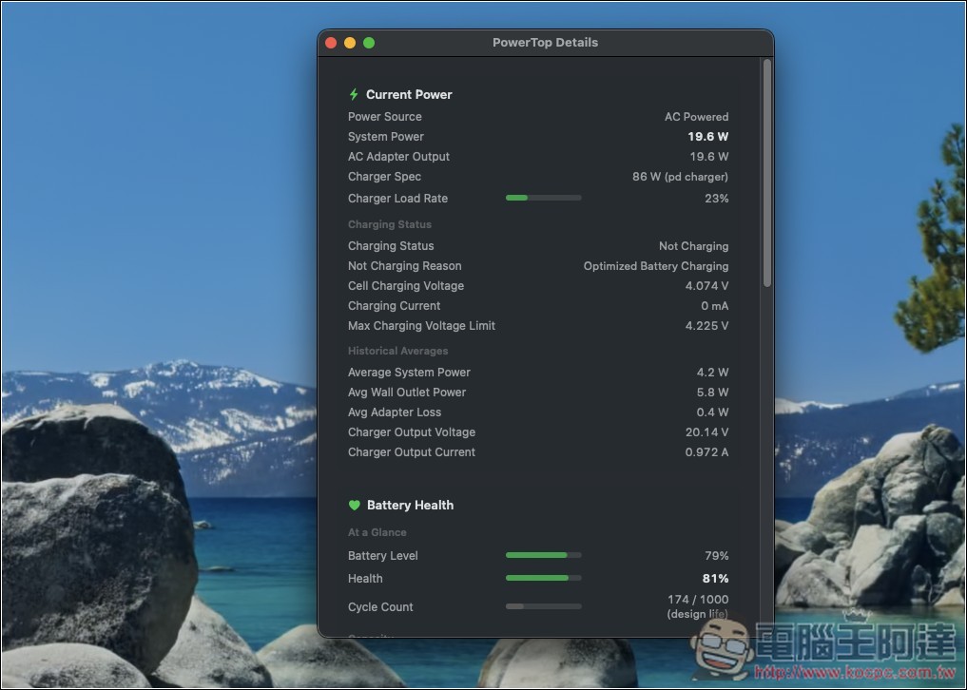Click the 4.2 W value
Image resolution: width=967 pixels, height=690 pixels.
click(712, 373)
